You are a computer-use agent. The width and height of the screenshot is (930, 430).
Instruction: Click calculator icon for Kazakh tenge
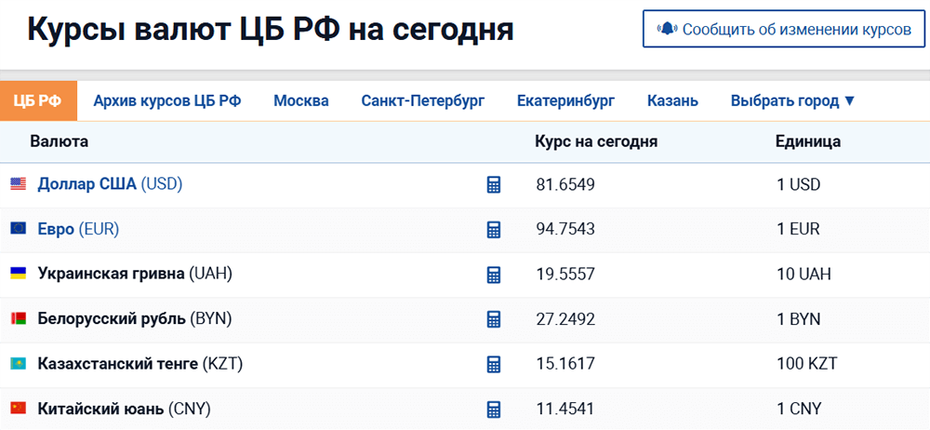tap(494, 364)
